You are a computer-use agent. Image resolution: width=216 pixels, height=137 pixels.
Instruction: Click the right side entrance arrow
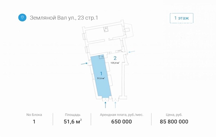tap(132, 52)
